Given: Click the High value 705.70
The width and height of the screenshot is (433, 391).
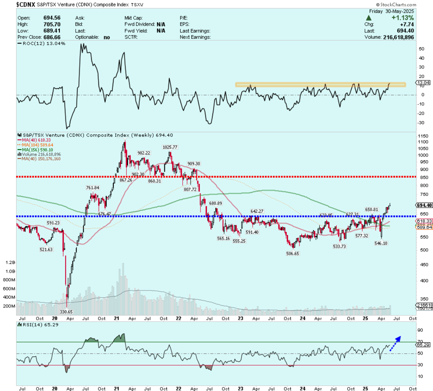Looking at the screenshot, I should coord(52,24).
